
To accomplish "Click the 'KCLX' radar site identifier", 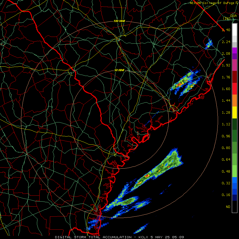I will 144,237.
